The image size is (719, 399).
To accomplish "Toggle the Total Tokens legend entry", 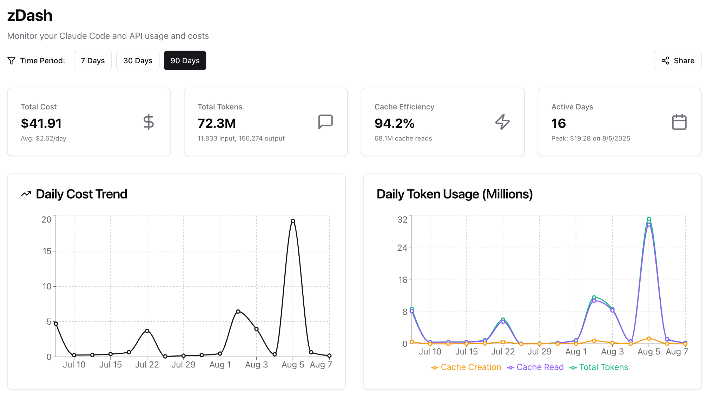I will (599, 367).
